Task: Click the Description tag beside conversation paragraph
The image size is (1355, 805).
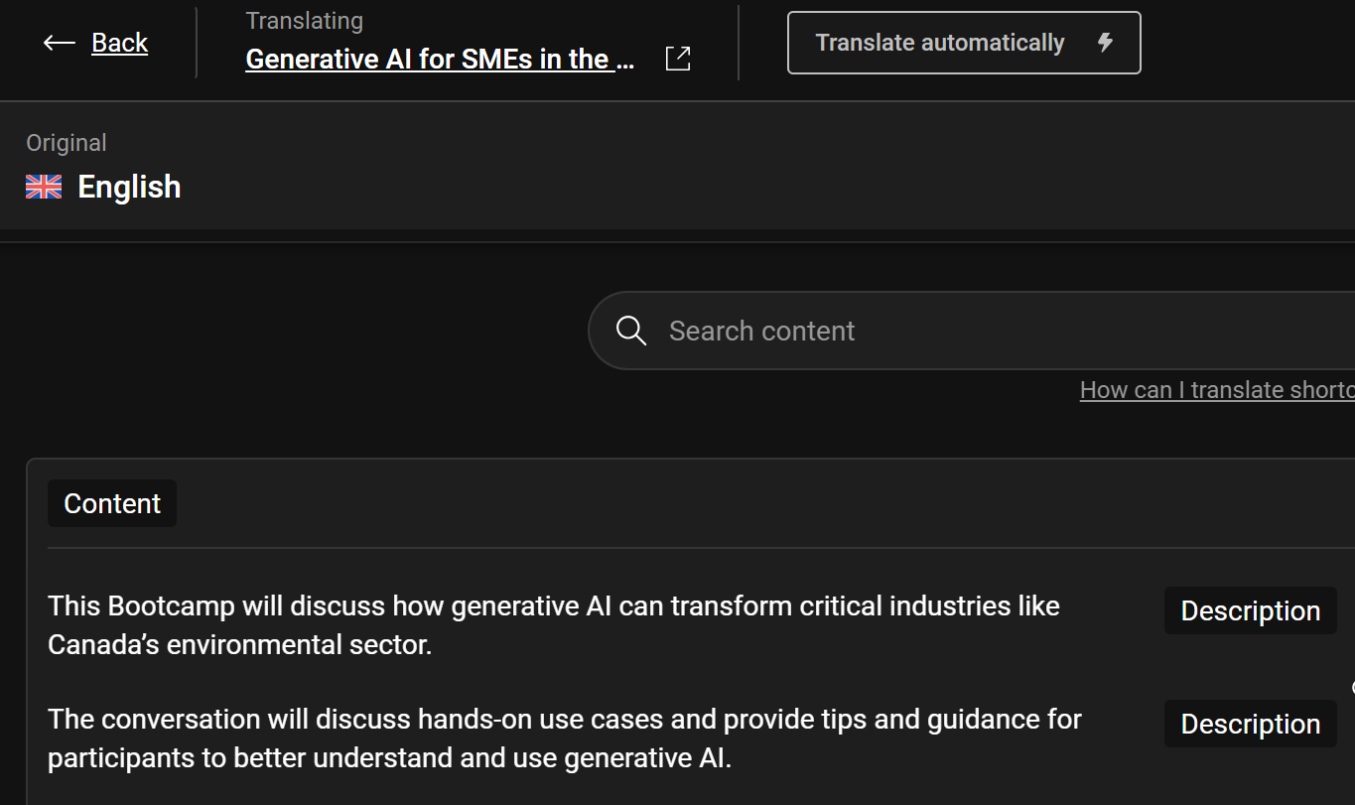Action: click(x=1251, y=724)
